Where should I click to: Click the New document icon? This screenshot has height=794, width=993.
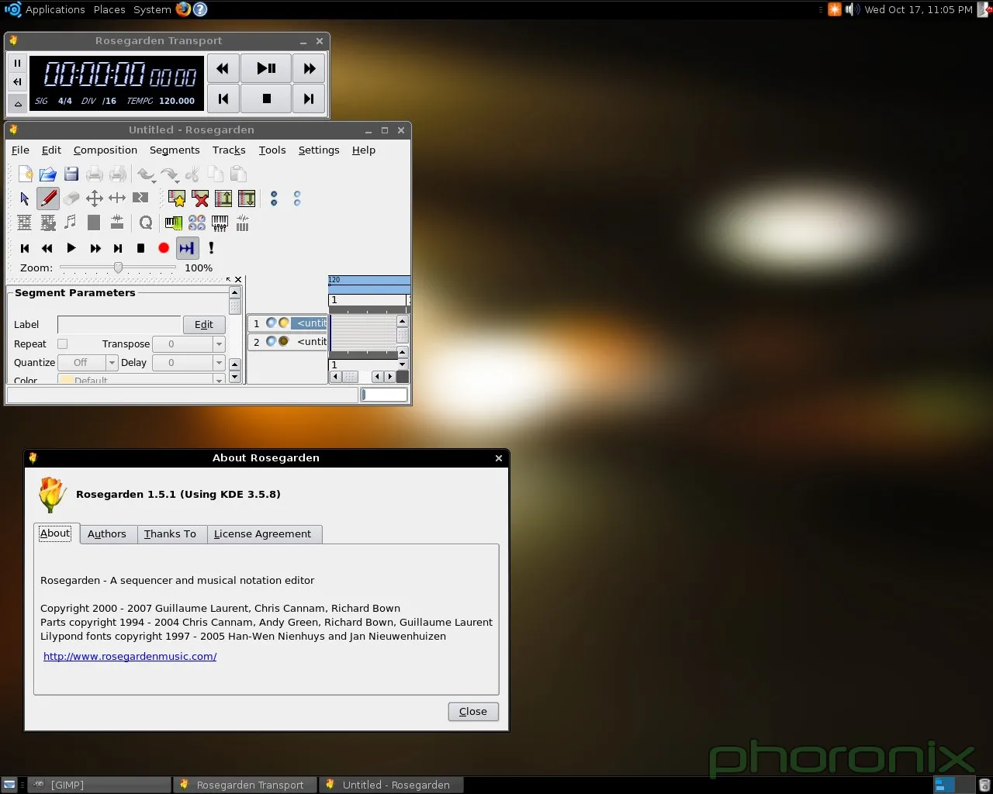point(25,174)
